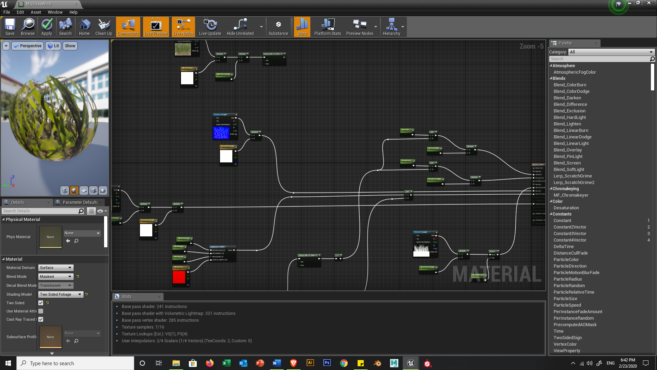Image resolution: width=657 pixels, height=370 pixels.
Task: Open the Shading Model dropdown
Action: (61, 294)
